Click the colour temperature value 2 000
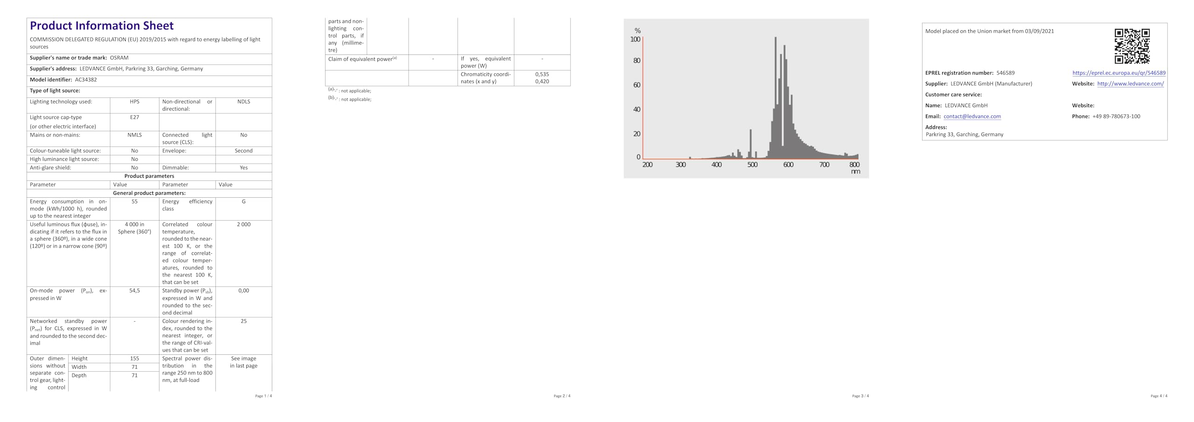 [x=243, y=225]
